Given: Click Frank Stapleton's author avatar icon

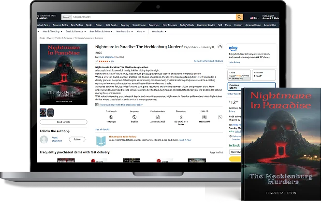Looking at the screenshot, I should (44, 139).
